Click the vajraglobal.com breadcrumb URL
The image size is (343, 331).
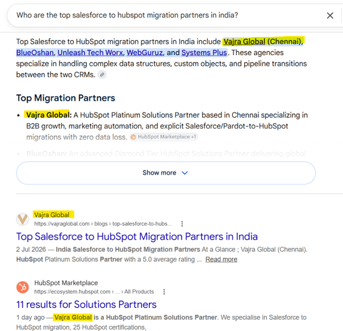point(103,224)
